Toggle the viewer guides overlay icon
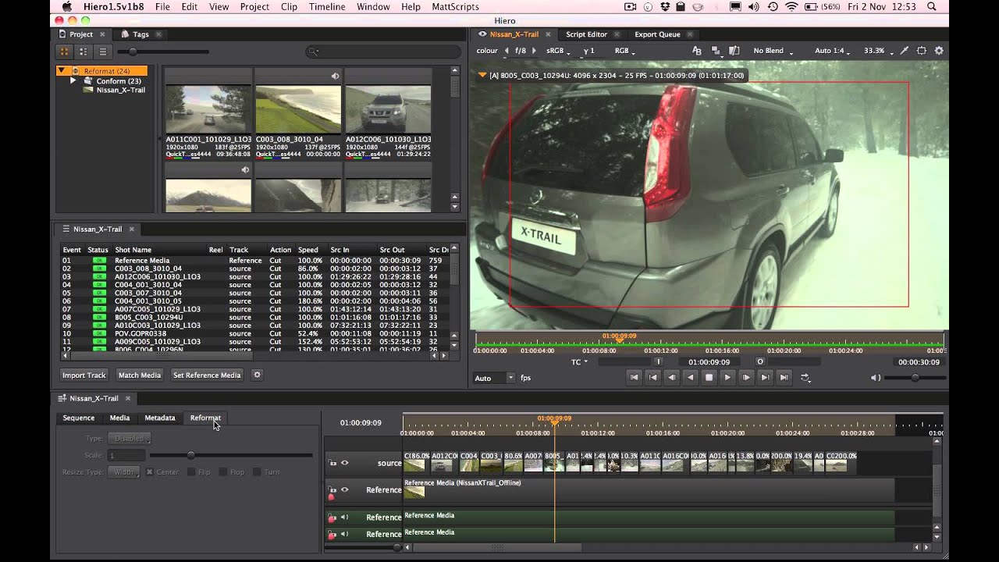This screenshot has width=999, height=562. click(922, 51)
